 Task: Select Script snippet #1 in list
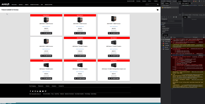click(x=170, y=8)
